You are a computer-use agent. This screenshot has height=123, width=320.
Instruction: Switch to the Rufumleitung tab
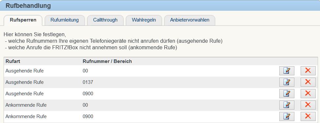pyautogui.click(x=64, y=20)
